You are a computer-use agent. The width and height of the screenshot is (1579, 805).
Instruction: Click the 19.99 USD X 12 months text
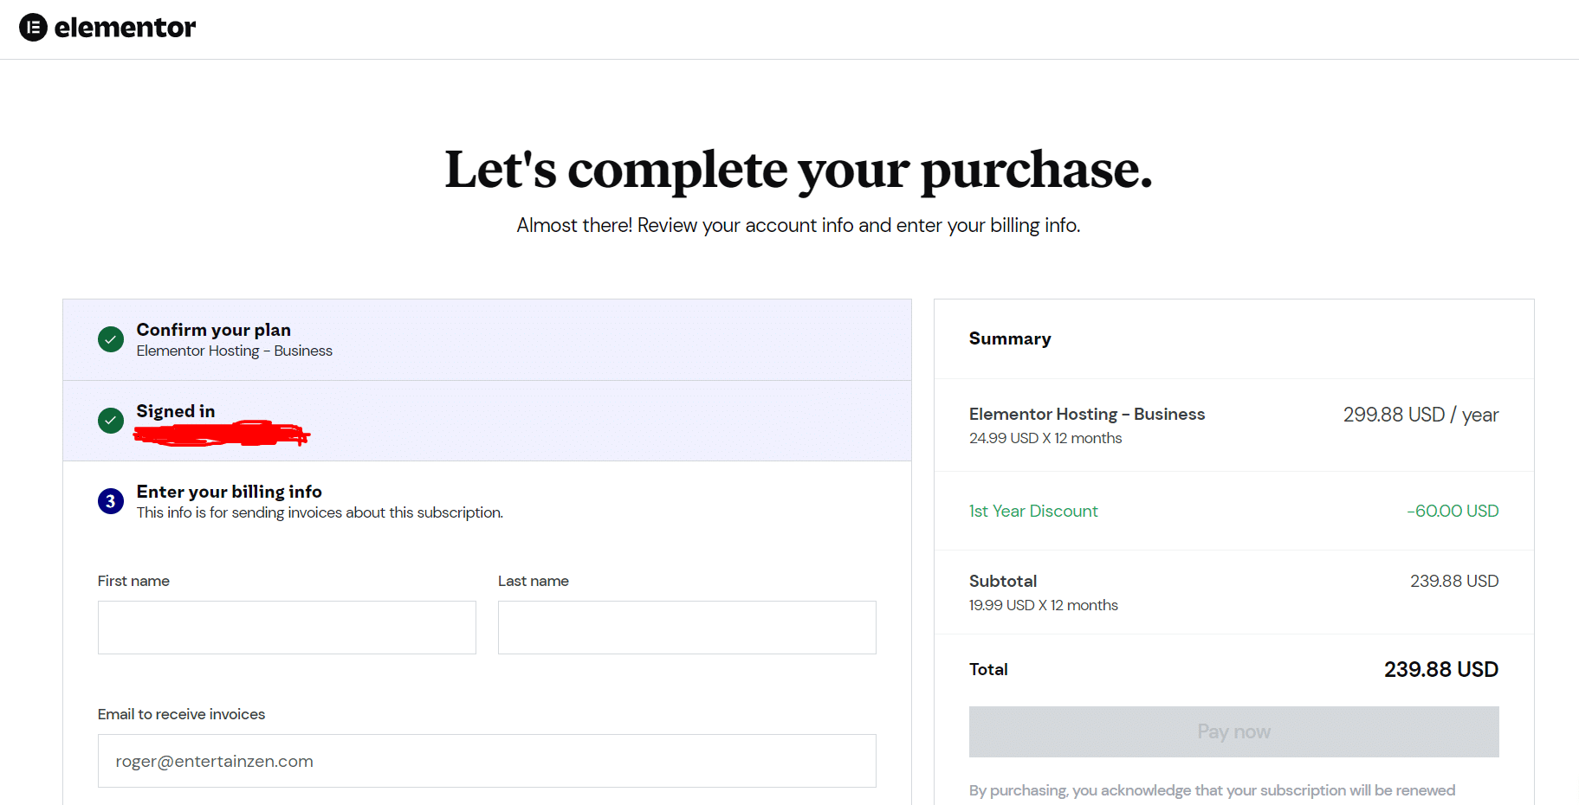point(1044,605)
